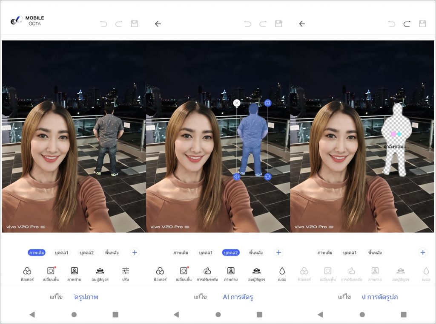Screen dimensions: 436x324
Task: Tap the save disk icon in left screen
Action: tap(134, 24)
